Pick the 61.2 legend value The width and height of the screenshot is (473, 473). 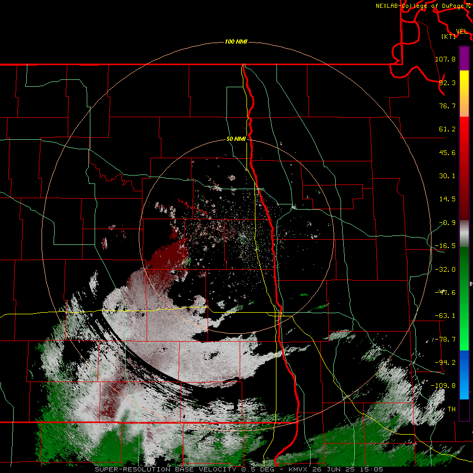(447, 129)
